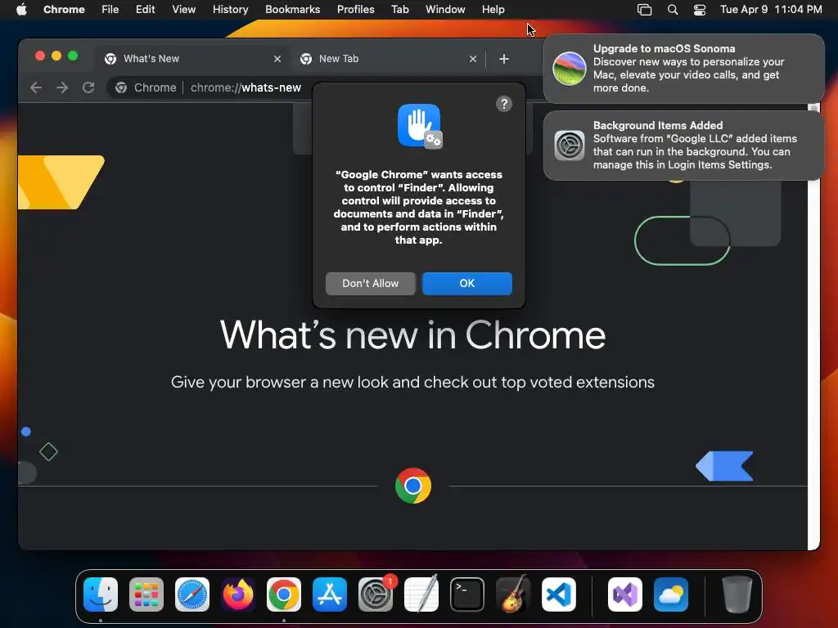
Task: Open Finder from the Dock
Action: click(101, 594)
